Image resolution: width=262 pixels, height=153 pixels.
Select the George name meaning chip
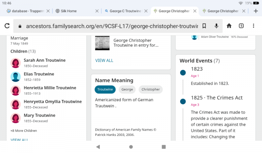pos(127,89)
